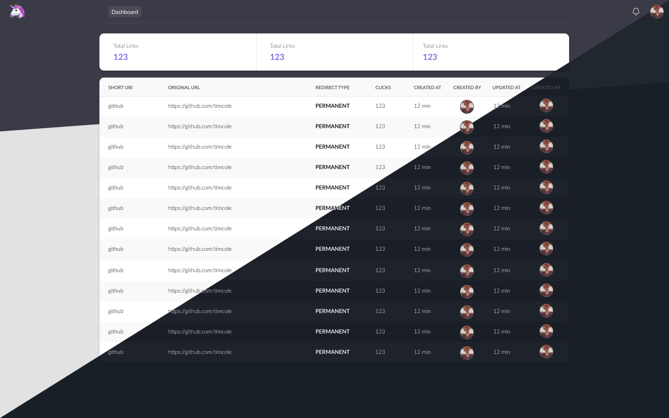This screenshot has width=669, height=418.
Task: Sort by the CREATED BY column header
Action: click(467, 87)
